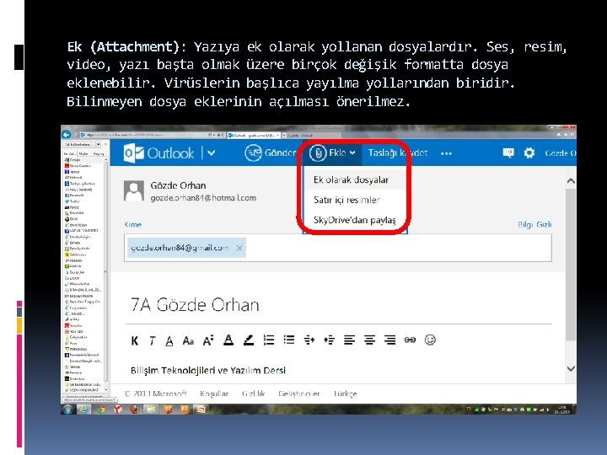Select Ek olarak dosyalar from the menu
The height and width of the screenshot is (455, 607).
tap(351, 180)
